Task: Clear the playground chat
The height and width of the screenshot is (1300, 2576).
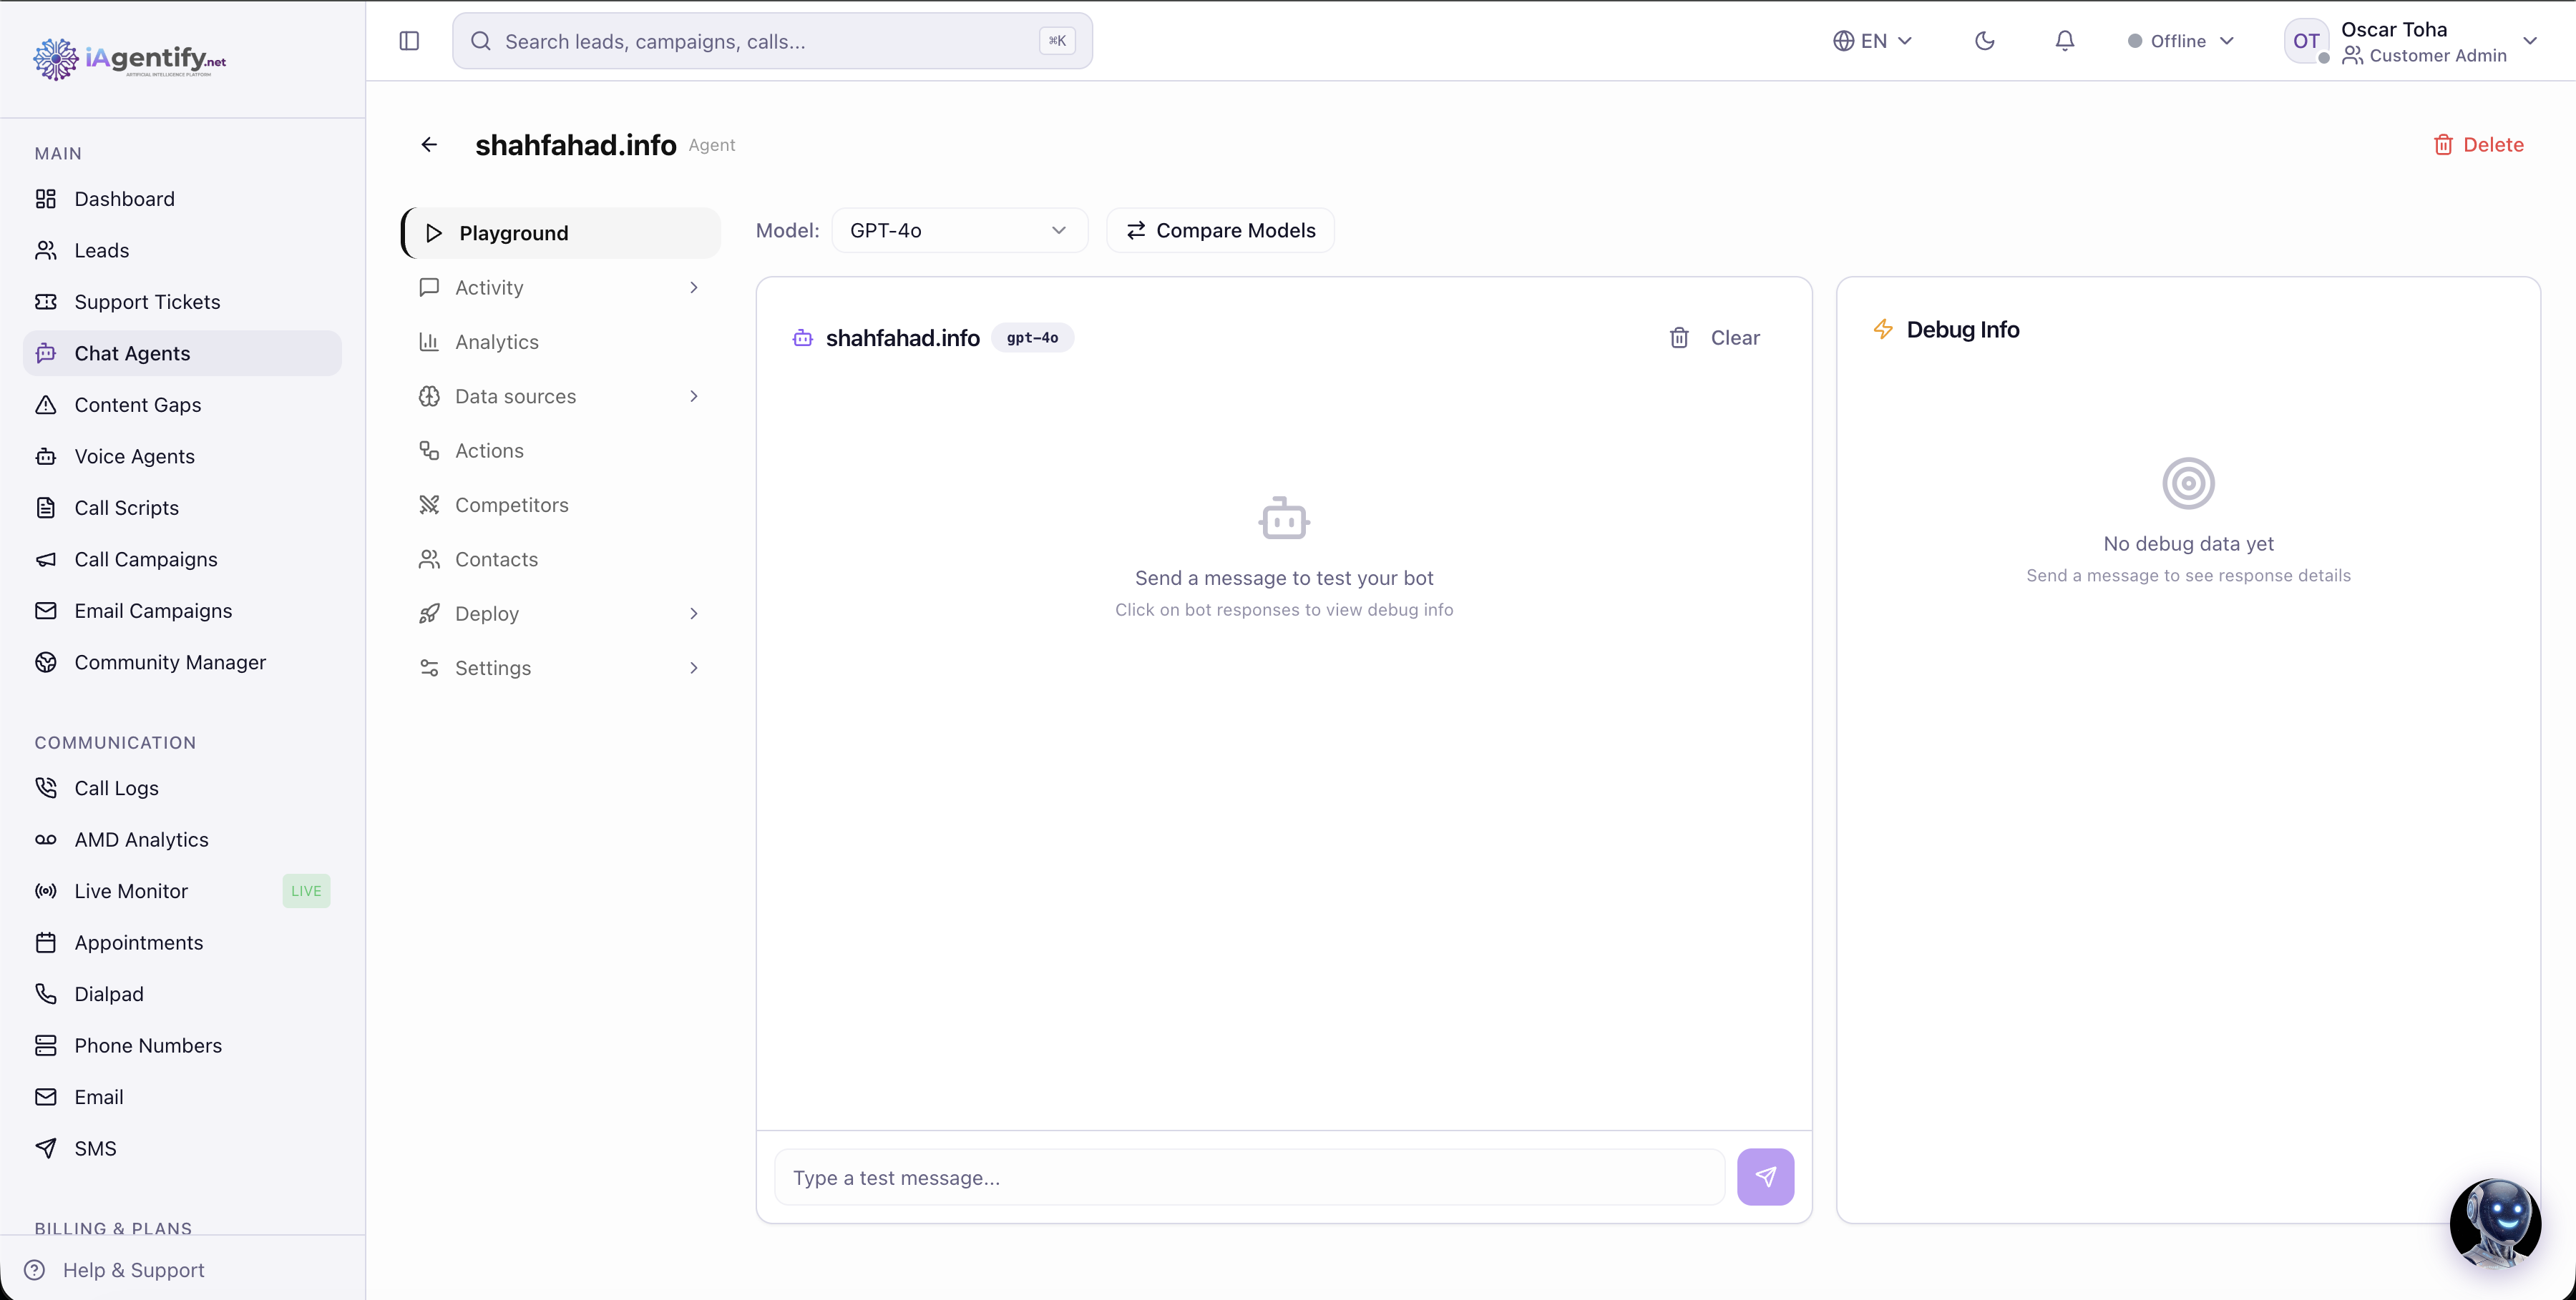Action: 1714,338
